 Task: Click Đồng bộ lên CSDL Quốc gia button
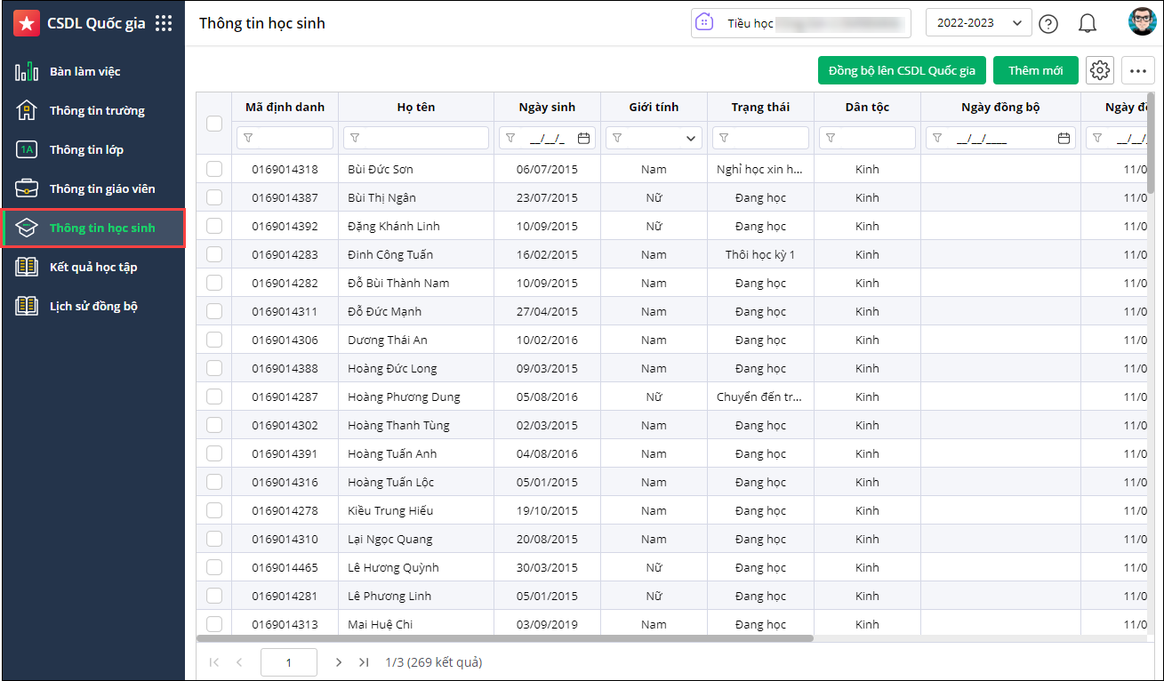pos(902,70)
